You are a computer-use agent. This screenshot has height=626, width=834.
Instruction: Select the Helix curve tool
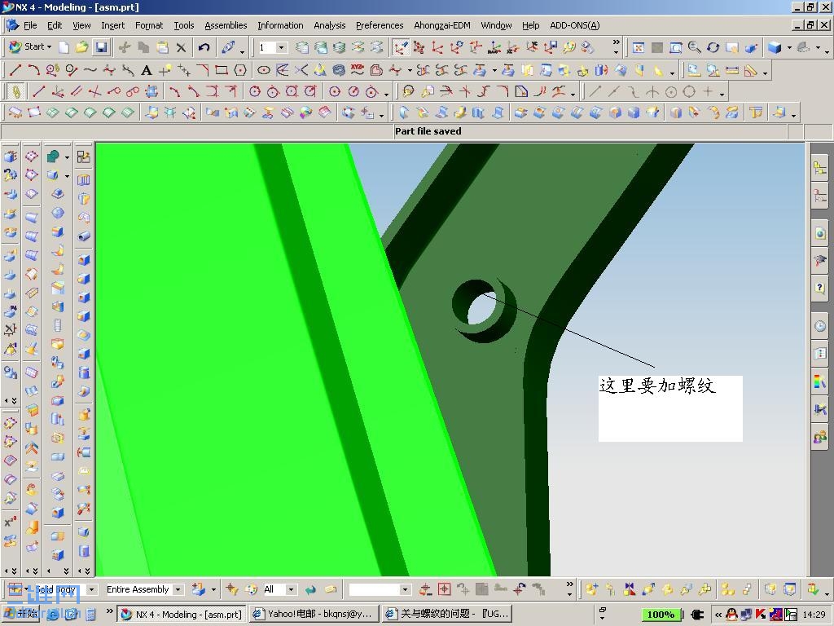(339, 70)
